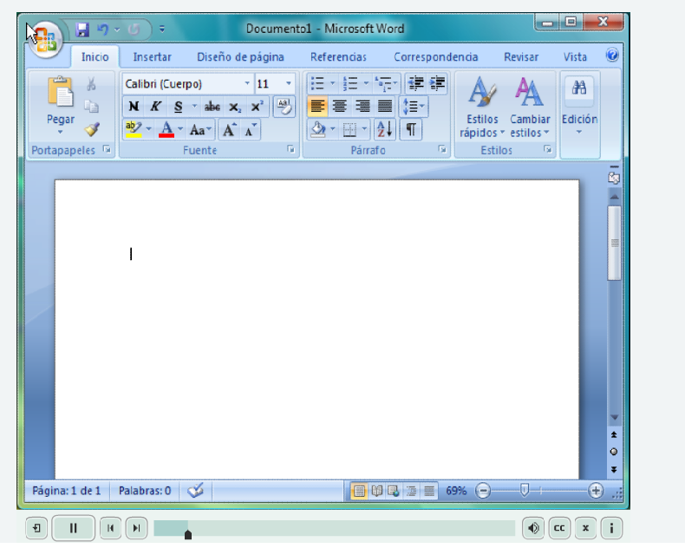Expand the Pegar paste options arrow
This screenshot has height=548, width=685.
[61, 132]
